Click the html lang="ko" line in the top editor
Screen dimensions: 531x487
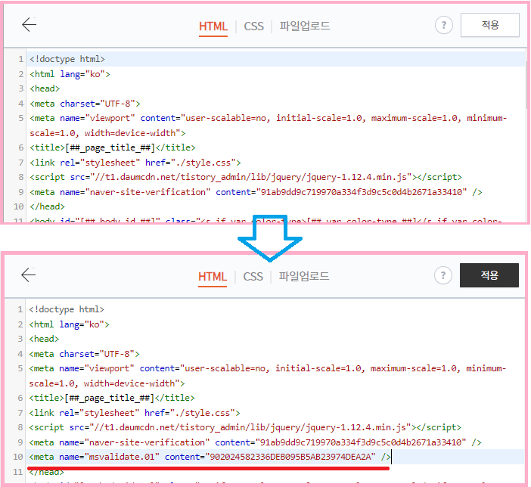pyautogui.click(x=70, y=74)
